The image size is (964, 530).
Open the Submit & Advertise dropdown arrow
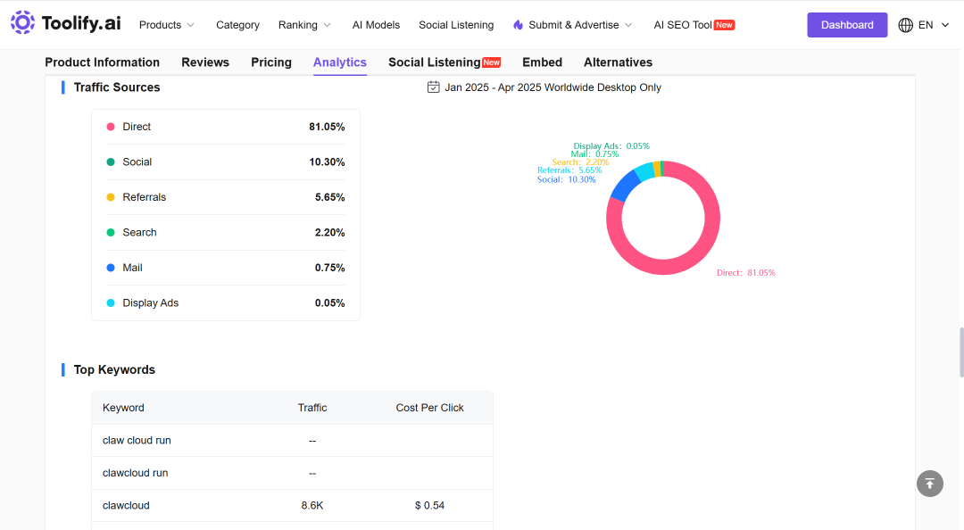click(x=628, y=25)
